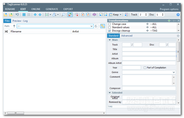Image resolution: width=184 pixels, height=118 pixels.
Task: Check the Part of Compilation box
Action: click(145, 68)
